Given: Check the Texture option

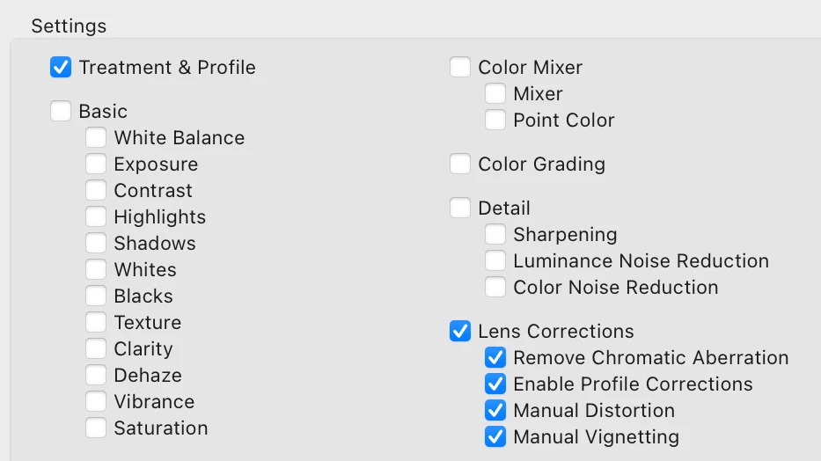Looking at the screenshot, I should click(x=96, y=323).
